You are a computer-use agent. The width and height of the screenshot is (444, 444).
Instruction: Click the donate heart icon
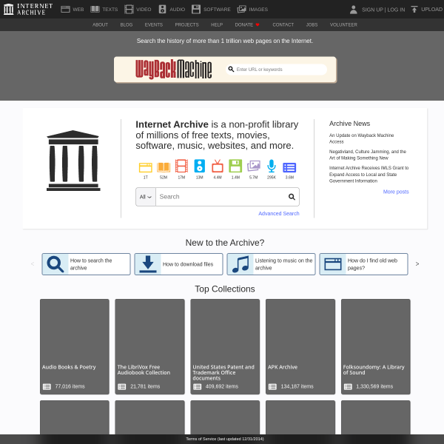coord(258,25)
